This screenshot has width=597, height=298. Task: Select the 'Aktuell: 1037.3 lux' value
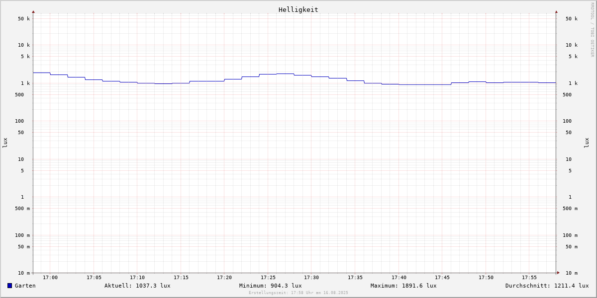pos(137,286)
